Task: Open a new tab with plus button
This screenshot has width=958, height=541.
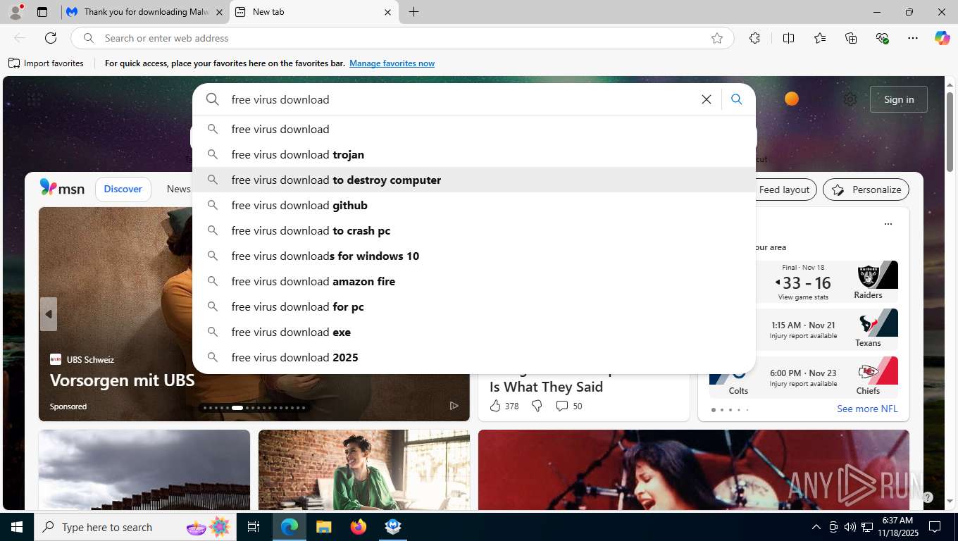Action: click(x=413, y=12)
